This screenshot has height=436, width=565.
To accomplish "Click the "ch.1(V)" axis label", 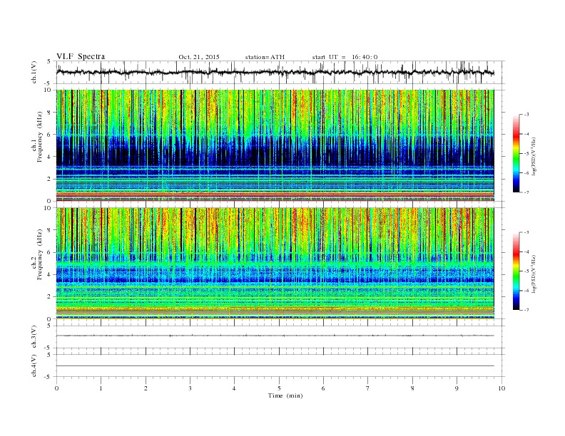I will (x=34, y=72).
